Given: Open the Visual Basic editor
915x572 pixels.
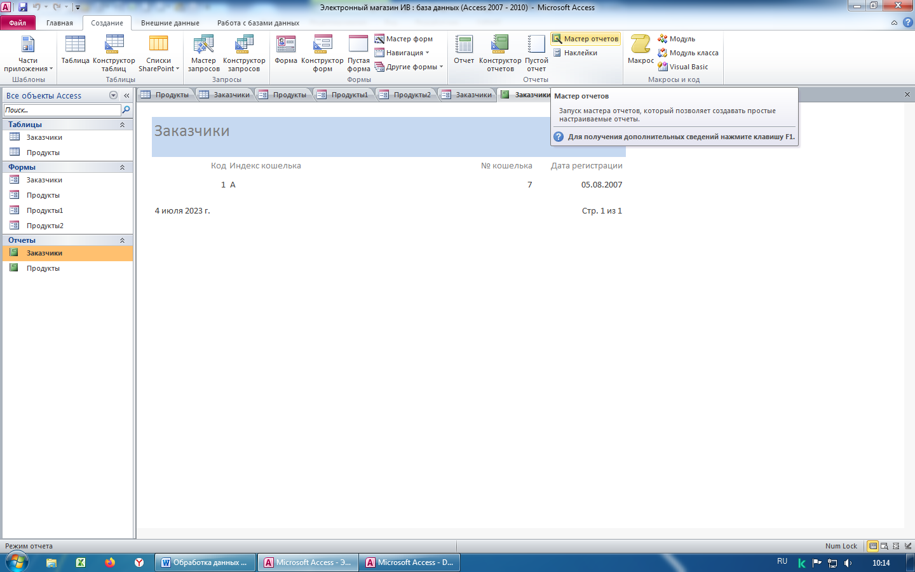Looking at the screenshot, I should tap(683, 67).
